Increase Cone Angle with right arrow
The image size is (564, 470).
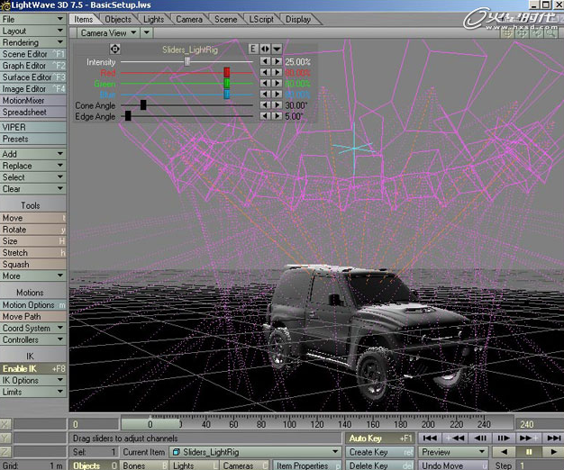point(277,105)
